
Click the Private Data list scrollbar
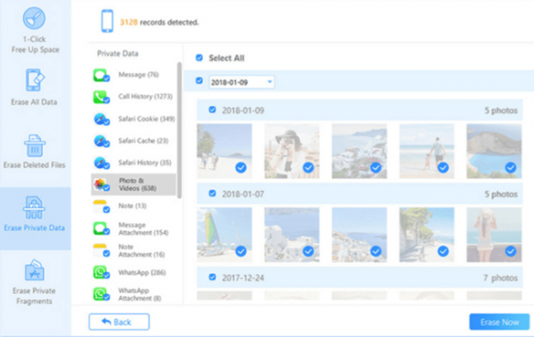click(180, 130)
